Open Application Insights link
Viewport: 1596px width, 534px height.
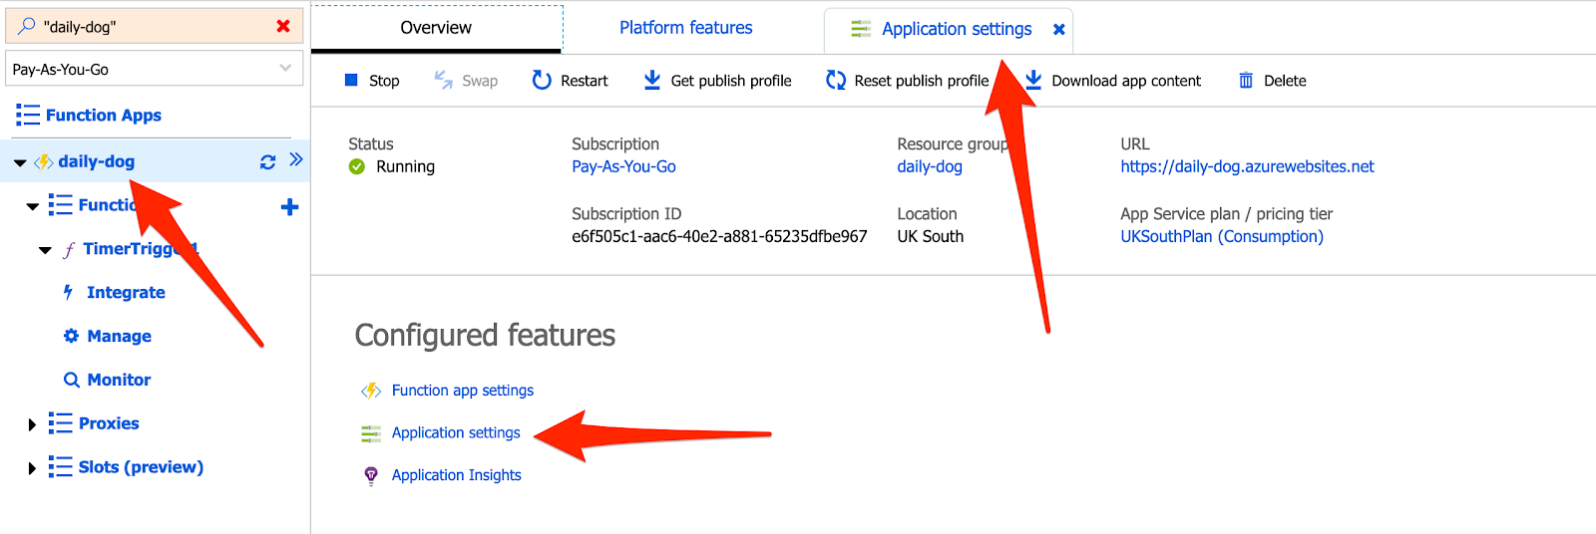[x=457, y=475]
